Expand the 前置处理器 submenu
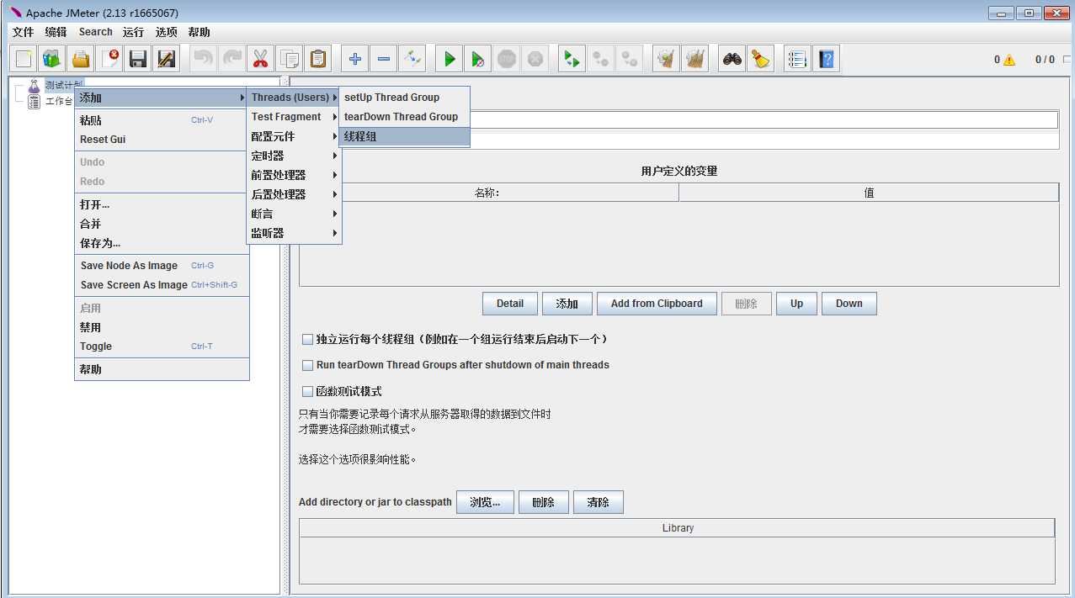This screenshot has width=1075, height=598. click(294, 175)
